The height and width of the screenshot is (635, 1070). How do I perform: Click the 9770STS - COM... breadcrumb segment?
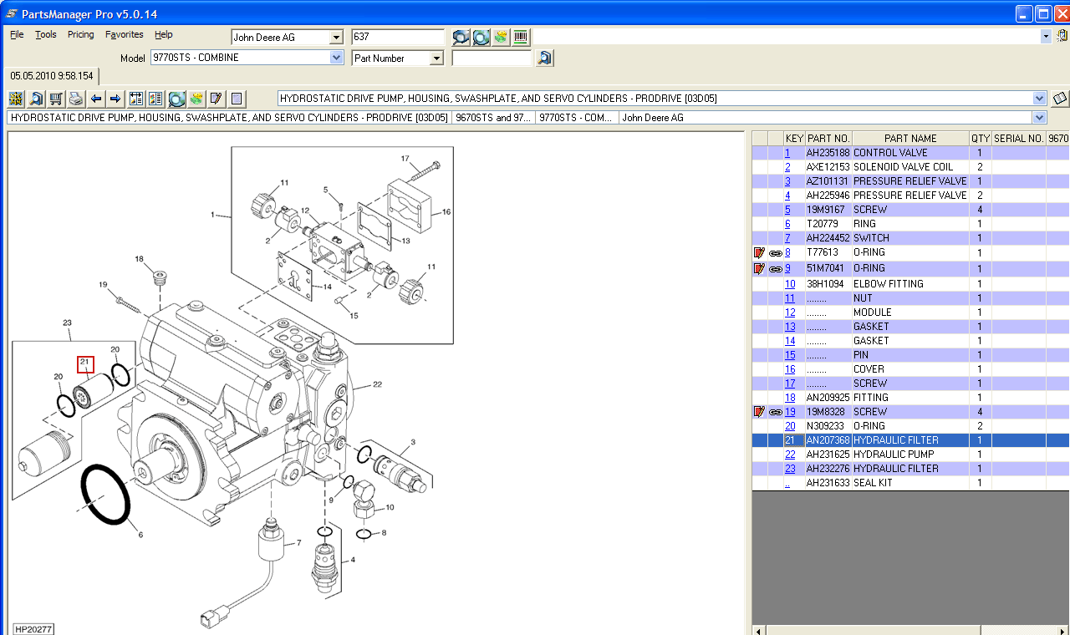tap(578, 118)
